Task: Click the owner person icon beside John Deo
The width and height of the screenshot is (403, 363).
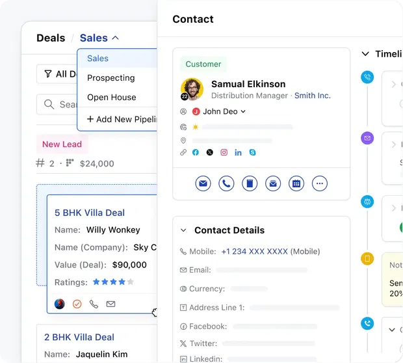Action: tap(183, 111)
